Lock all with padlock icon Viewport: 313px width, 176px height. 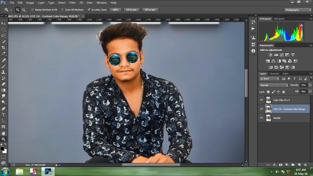tap(284, 92)
